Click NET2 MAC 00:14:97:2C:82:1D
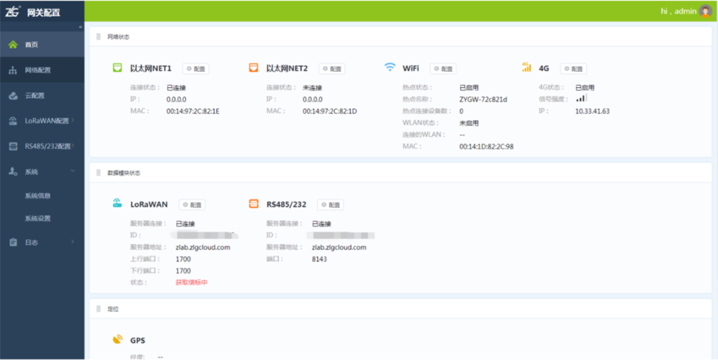The image size is (718, 360). 330,111
